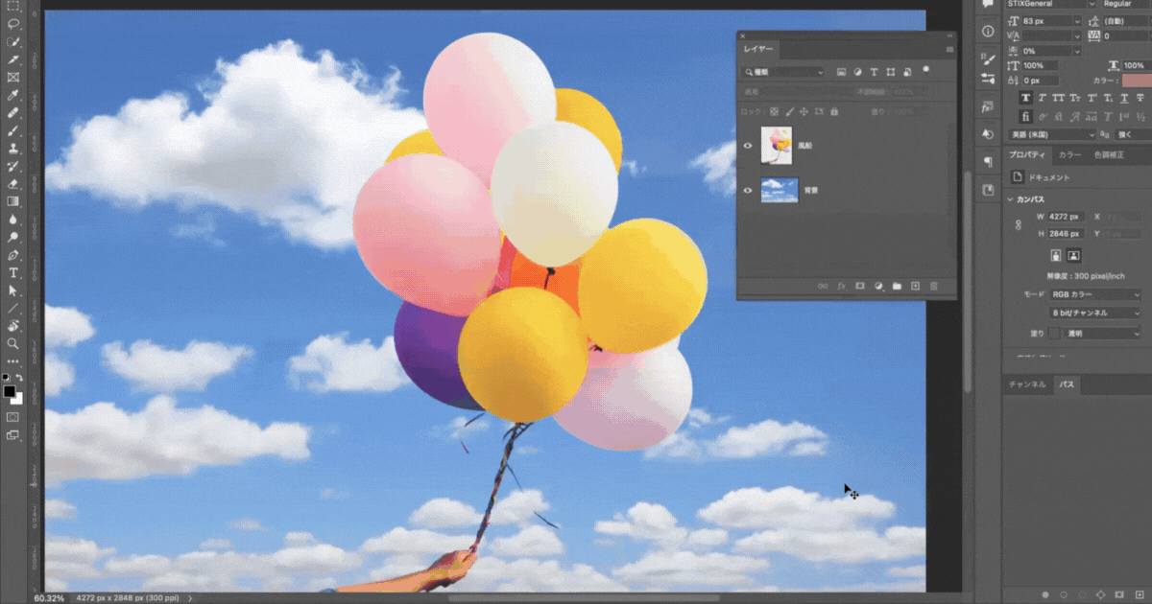
Task: Click the add layer style fx icon
Action: [x=841, y=286]
